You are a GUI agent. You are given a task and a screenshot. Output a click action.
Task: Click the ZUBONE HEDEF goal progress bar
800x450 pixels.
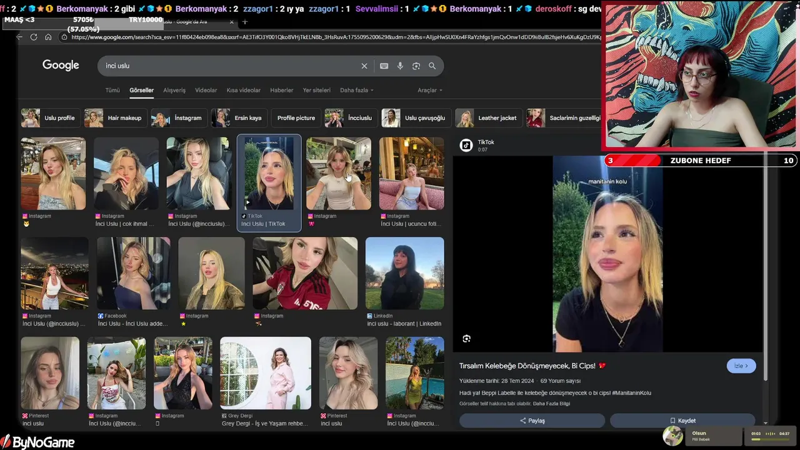point(700,161)
